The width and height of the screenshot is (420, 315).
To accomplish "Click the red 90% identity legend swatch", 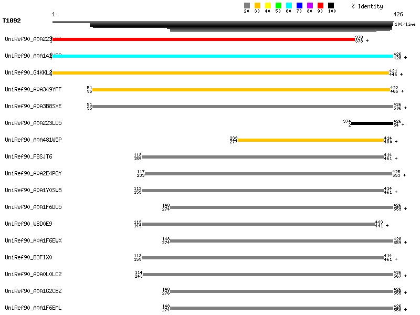I will [320, 6].
